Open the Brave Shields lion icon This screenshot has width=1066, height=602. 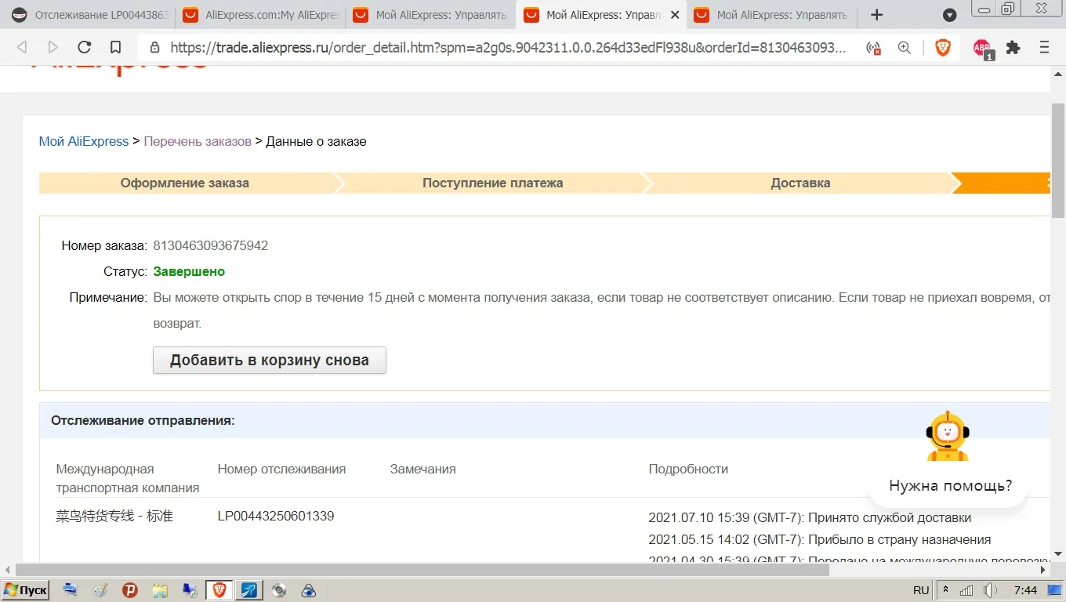click(x=943, y=48)
